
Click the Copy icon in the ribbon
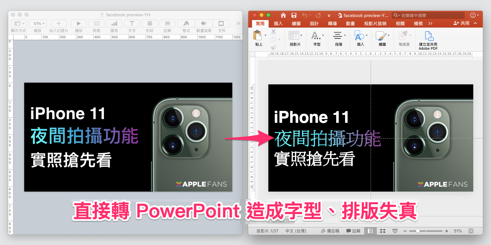click(274, 40)
